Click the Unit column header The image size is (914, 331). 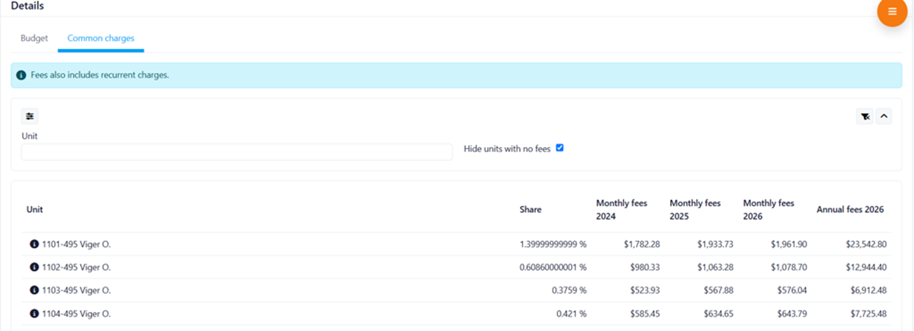(35, 210)
